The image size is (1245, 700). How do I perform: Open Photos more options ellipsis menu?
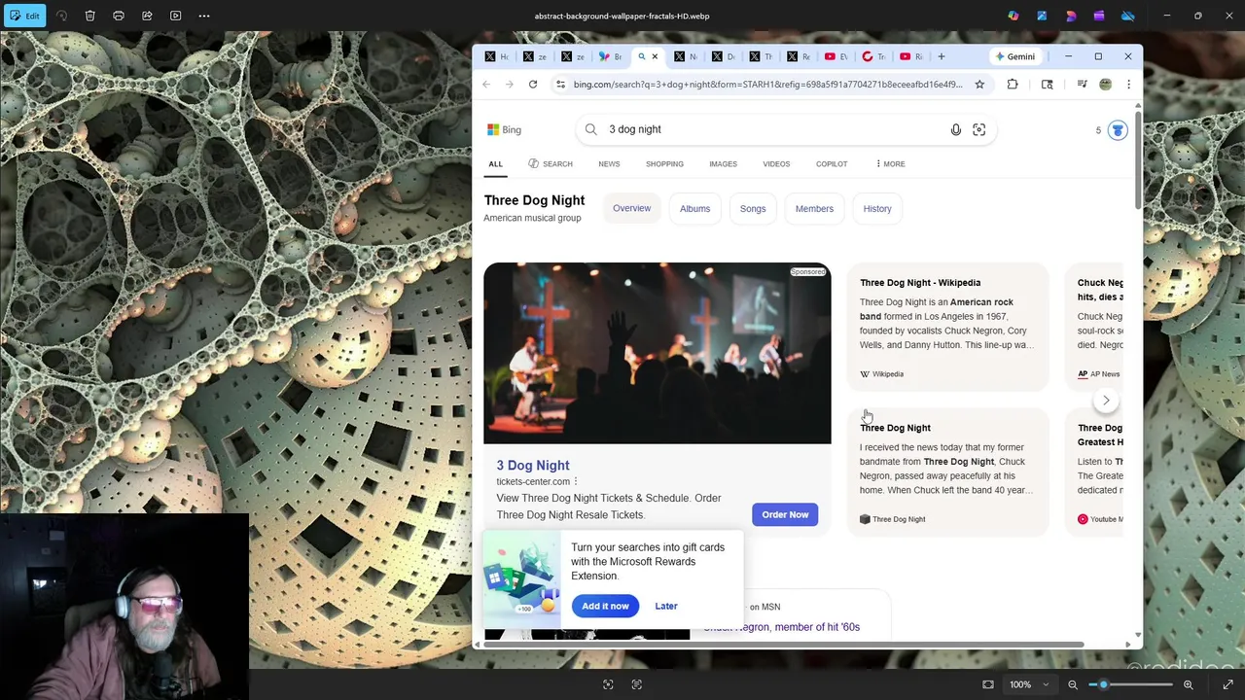(x=204, y=16)
